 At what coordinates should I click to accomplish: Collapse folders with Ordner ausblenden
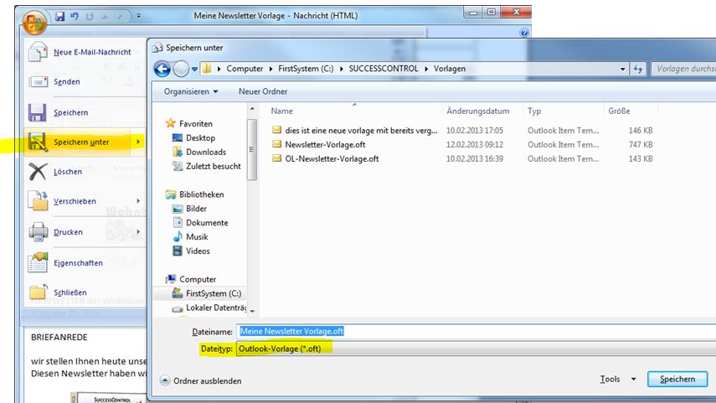201,380
